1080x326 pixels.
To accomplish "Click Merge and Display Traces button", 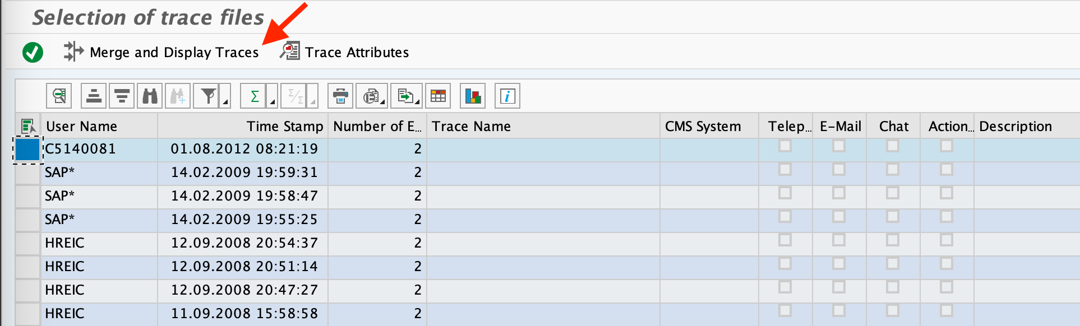I will pos(161,53).
